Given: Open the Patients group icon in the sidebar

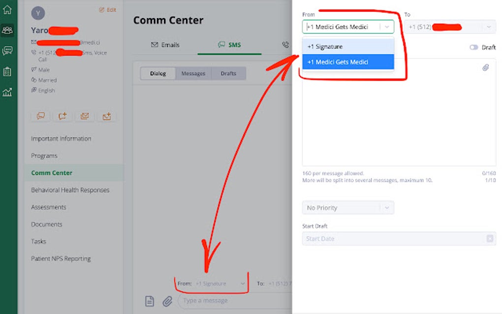Looking at the screenshot, I should [x=7, y=30].
